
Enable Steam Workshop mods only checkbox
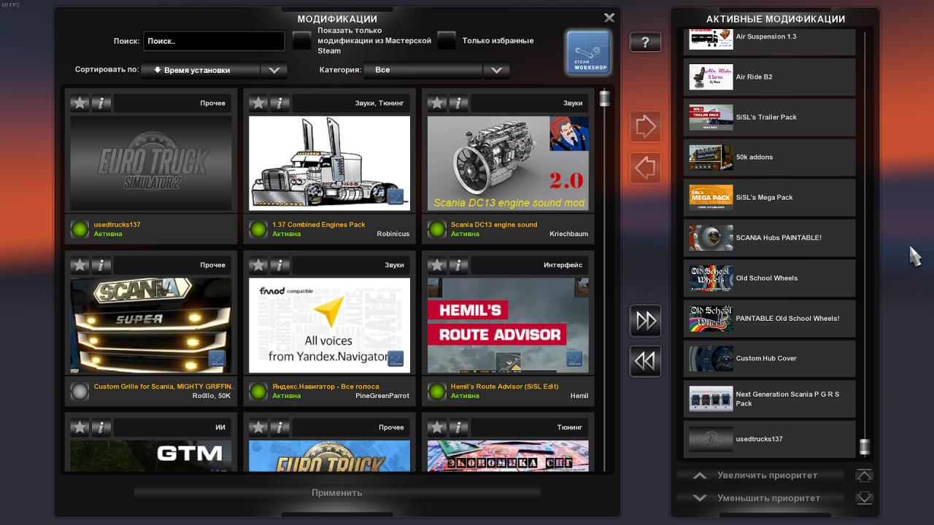pos(302,41)
